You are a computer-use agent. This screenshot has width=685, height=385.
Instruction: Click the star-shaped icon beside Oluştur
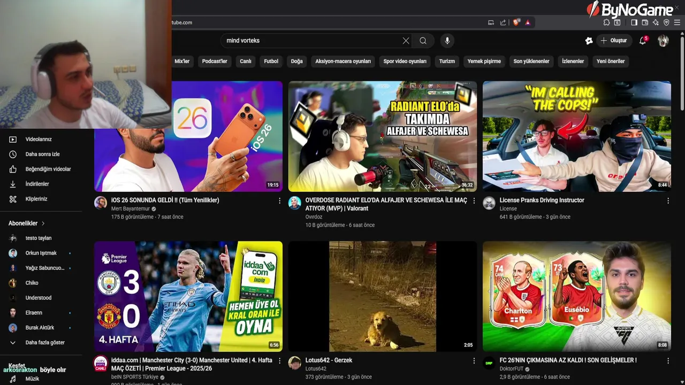coord(589,41)
